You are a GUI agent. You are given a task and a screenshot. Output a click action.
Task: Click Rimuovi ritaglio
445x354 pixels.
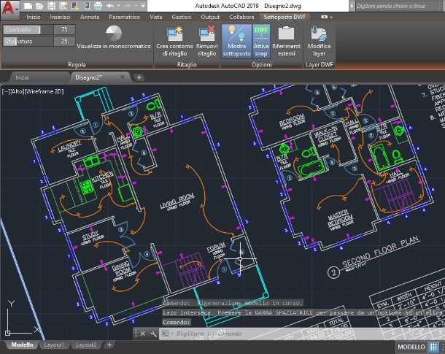(207, 41)
